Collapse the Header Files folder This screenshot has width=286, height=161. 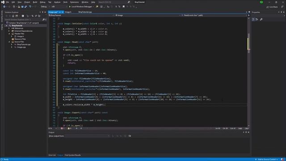9,34
